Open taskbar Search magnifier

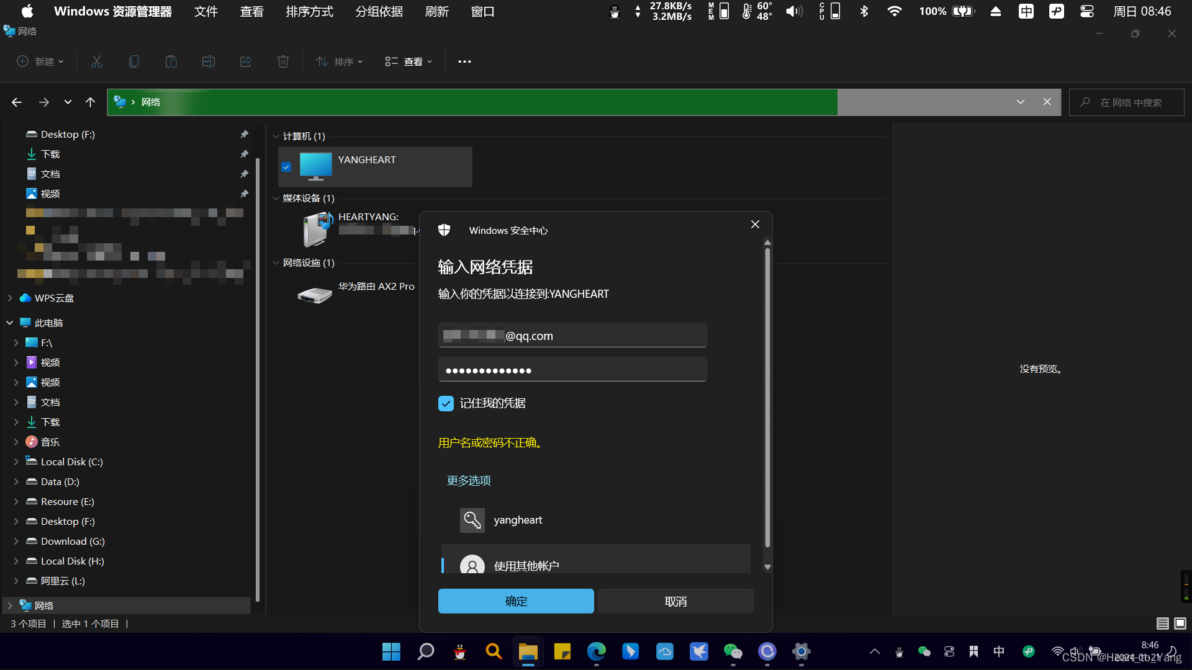[426, 651]
